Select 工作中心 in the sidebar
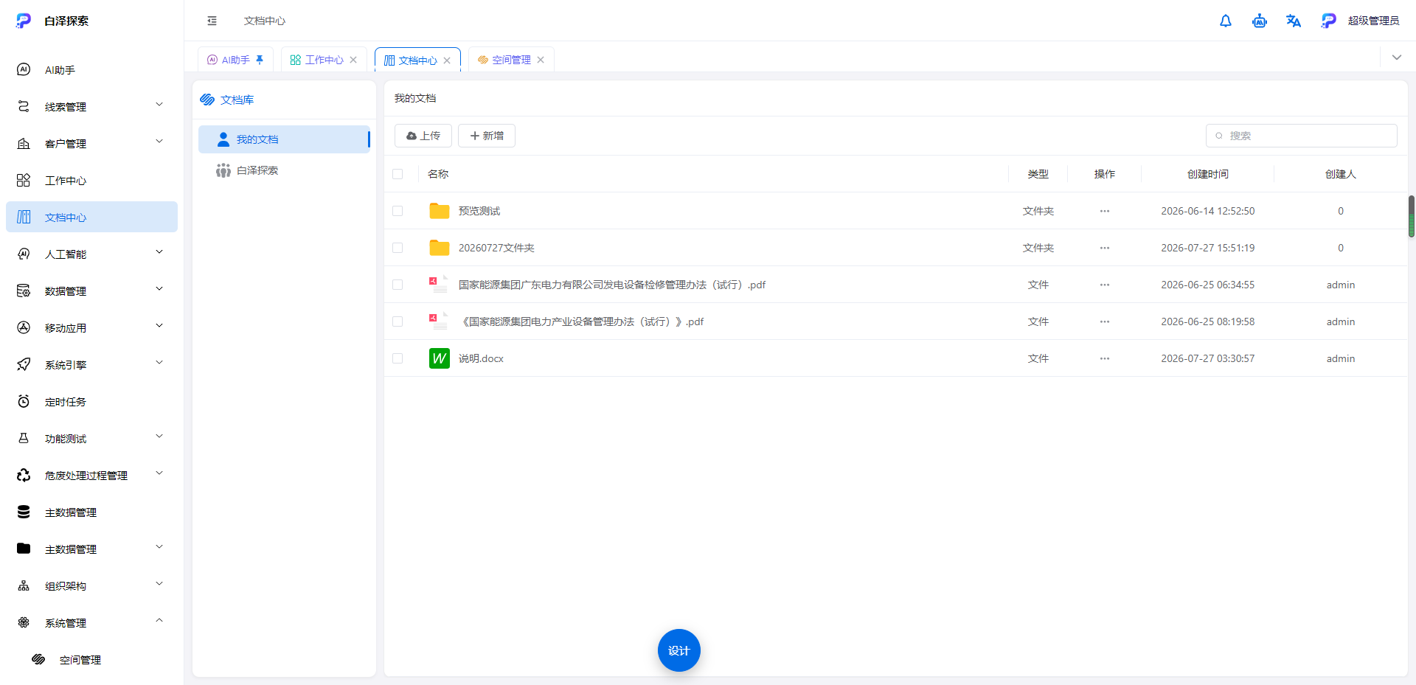Image resolution: width=1416 pixels, height=685 pixels. pyautogui.click(x=91, y=181)
